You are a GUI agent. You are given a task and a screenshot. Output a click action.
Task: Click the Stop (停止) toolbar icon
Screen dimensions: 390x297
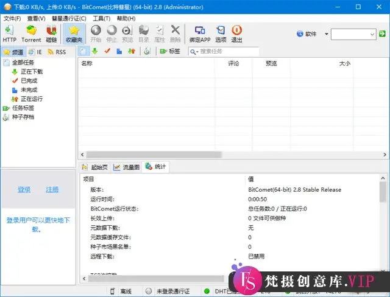coord(112,33)
